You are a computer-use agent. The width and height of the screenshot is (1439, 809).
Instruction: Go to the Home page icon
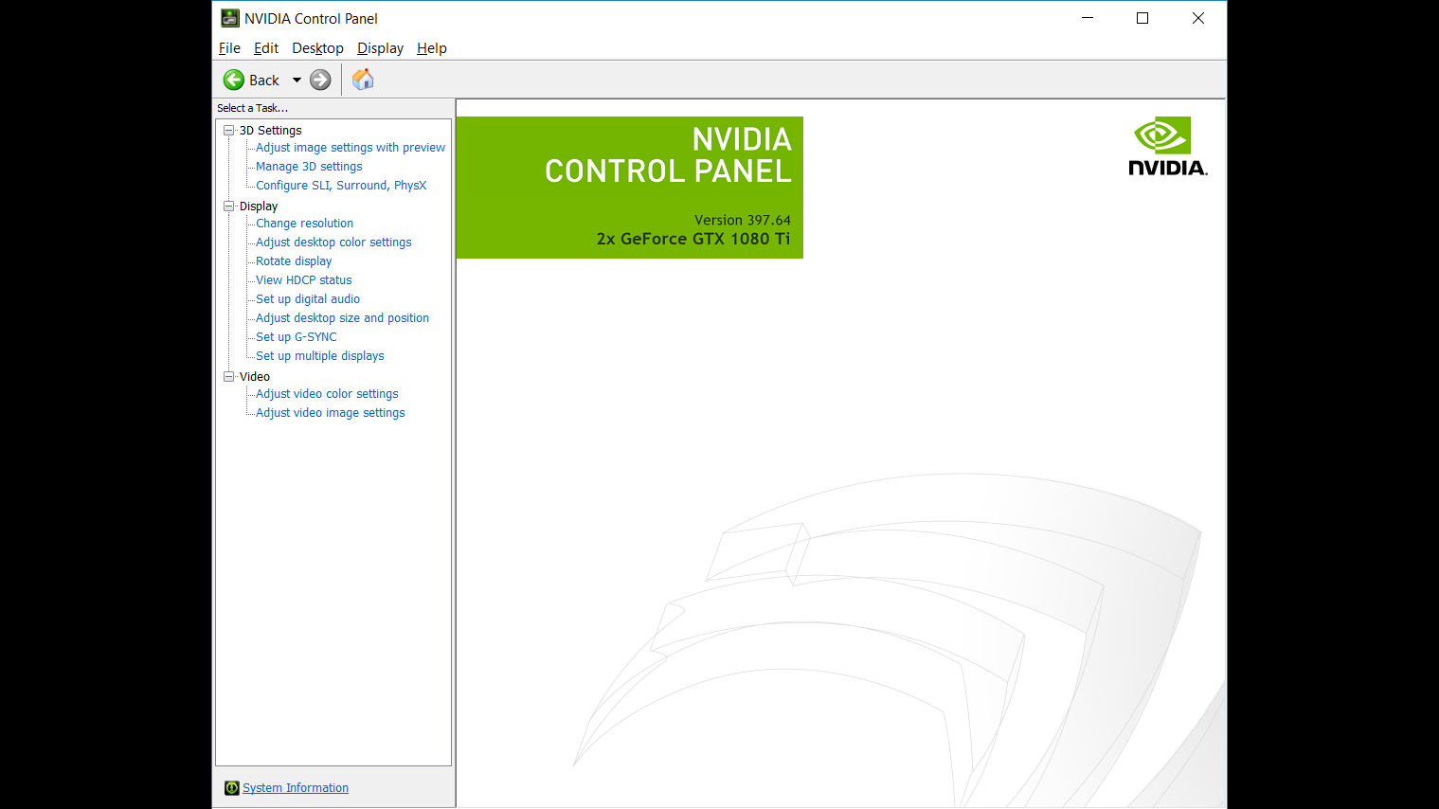click(x=363, y=81)
